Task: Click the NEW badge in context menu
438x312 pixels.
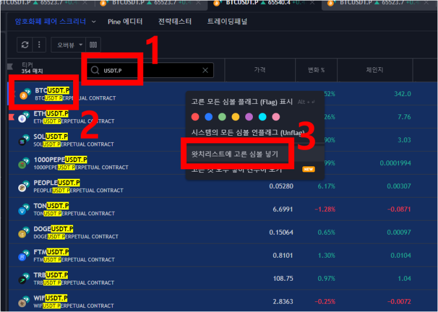Action: tap(308, 169)
